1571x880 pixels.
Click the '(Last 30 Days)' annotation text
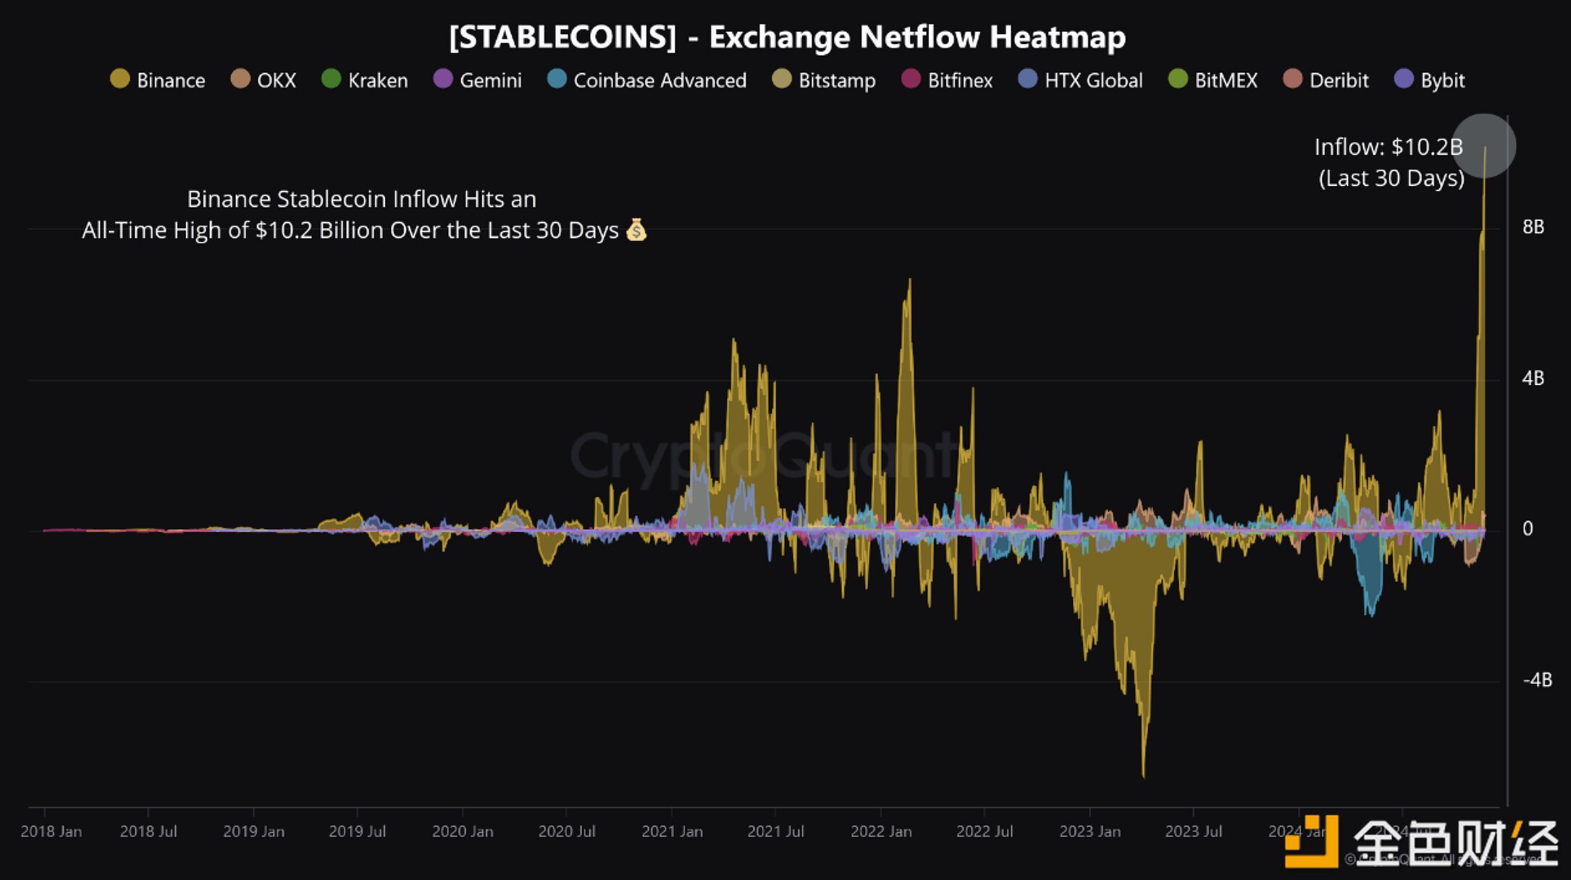(1391, 178)
